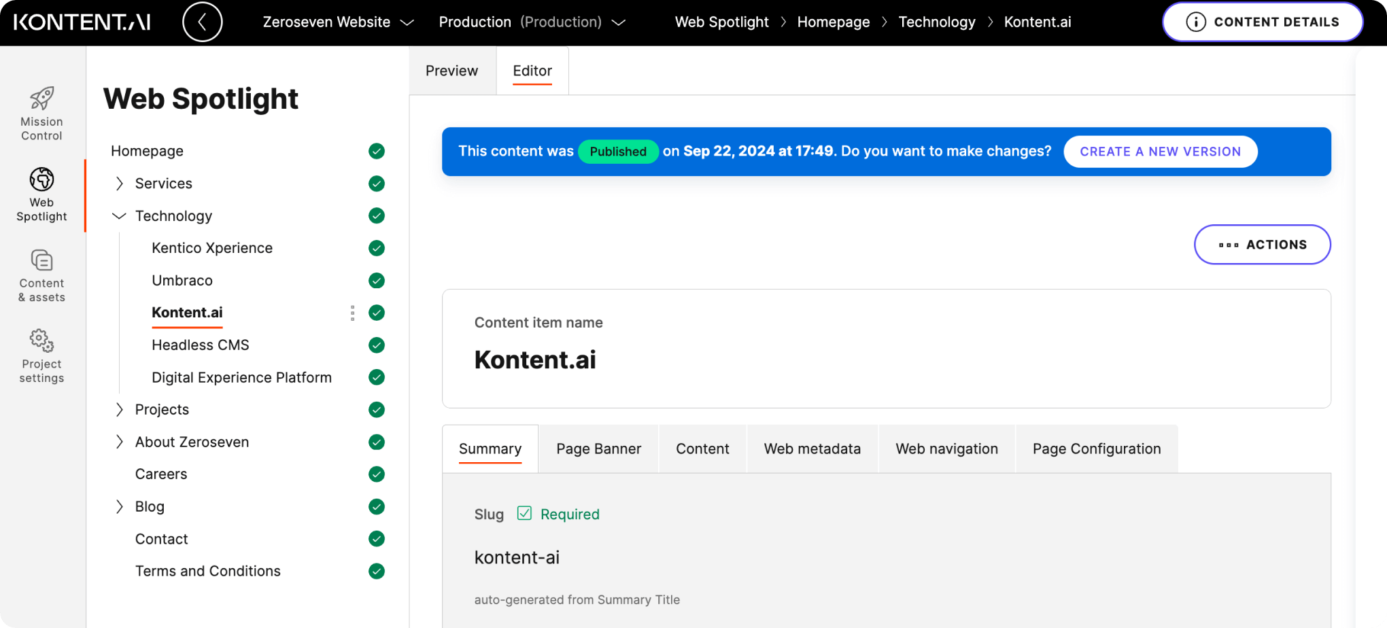1387x628 pixels.
Task: Click the Required checkbox next to Slug
Action: 524,514
